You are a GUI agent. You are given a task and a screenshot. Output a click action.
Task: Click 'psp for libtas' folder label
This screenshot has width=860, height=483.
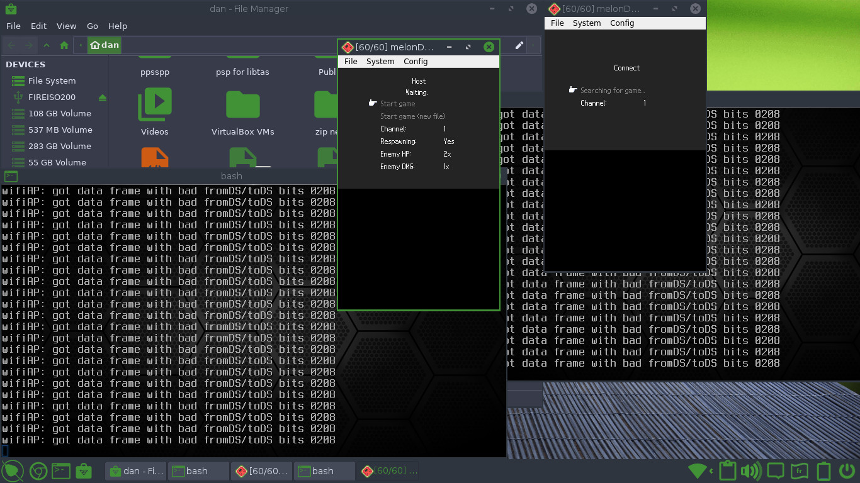click(x=242, y=72)
